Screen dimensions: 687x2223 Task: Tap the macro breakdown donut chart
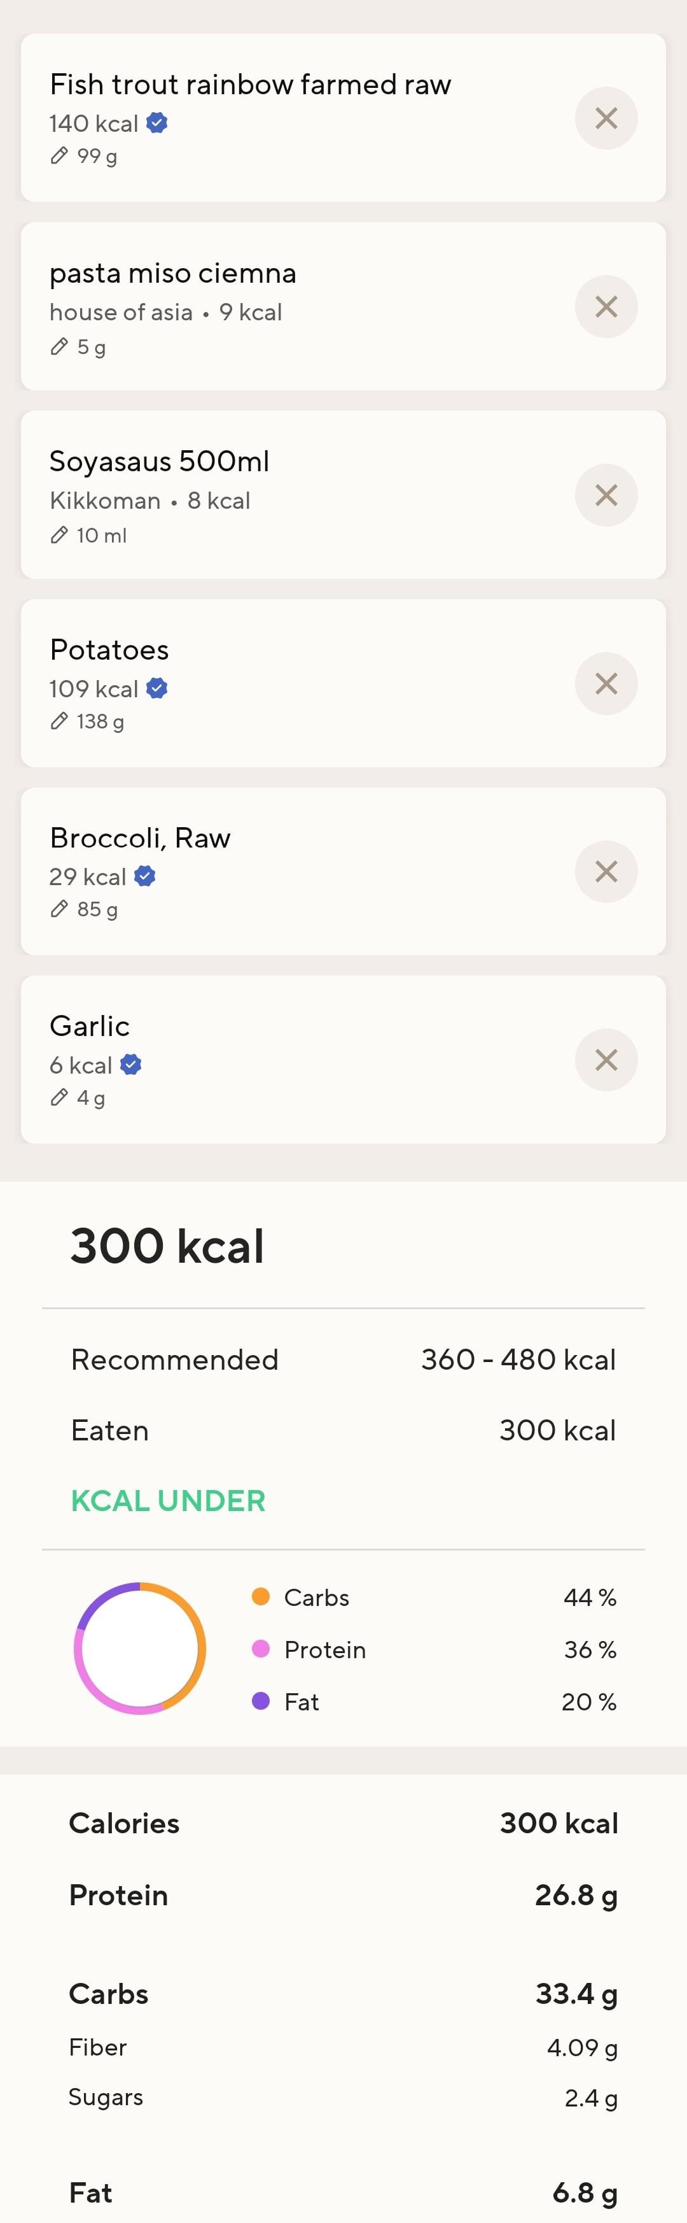pyautogui.click(x=140, y=1648)
